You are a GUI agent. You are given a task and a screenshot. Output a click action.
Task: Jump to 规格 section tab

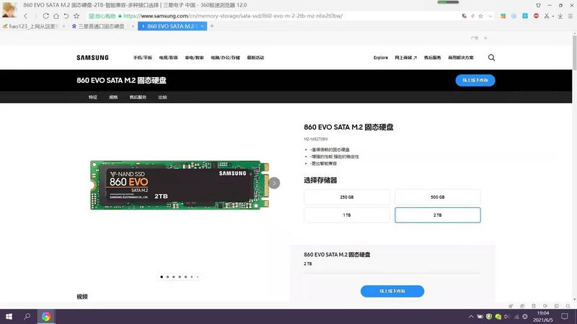(113, 97)
